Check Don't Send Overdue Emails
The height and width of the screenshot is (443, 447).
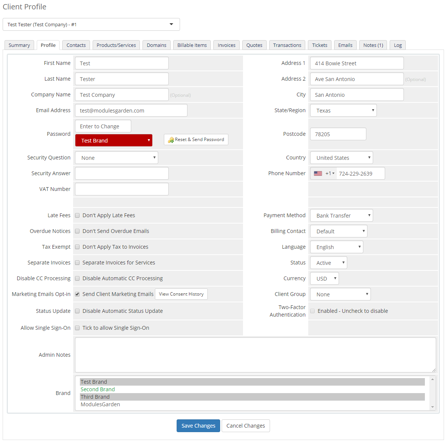click(77, 231)
